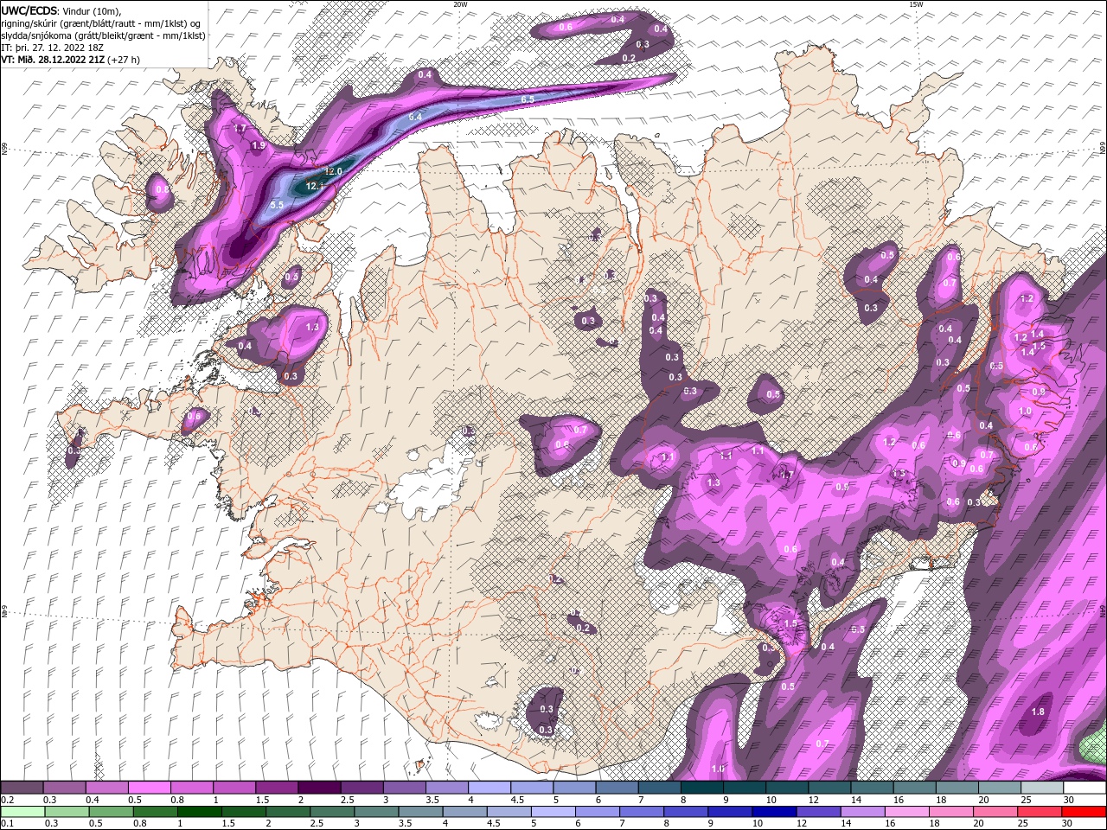The height and width of the screenshot is (830, 1107).
Task: Click the UWC/ECDS title text
Action: (x=30, y=10)
